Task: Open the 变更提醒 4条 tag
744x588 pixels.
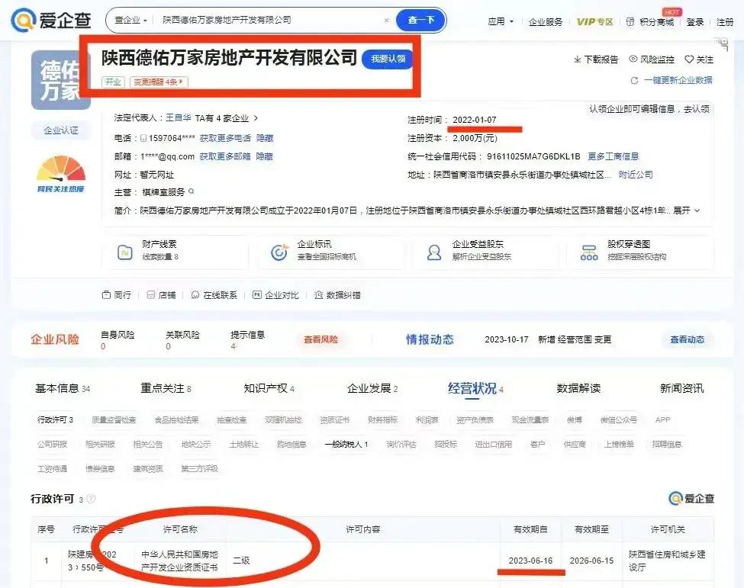Action: click(159, 82)
